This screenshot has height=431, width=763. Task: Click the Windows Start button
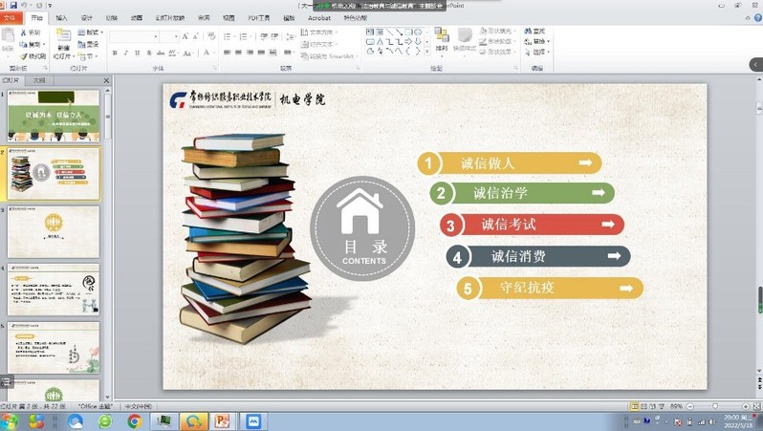pos(9,420)
